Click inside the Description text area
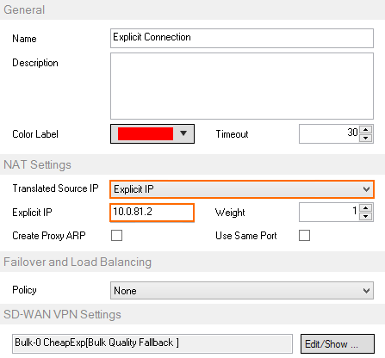 (x=242, y=86)
